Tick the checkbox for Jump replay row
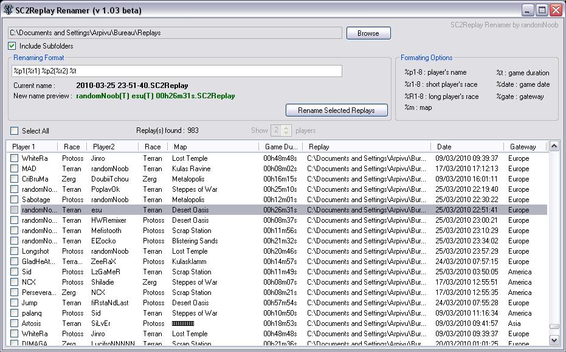Viewport: 566px width, 352px height. (14, 302)
